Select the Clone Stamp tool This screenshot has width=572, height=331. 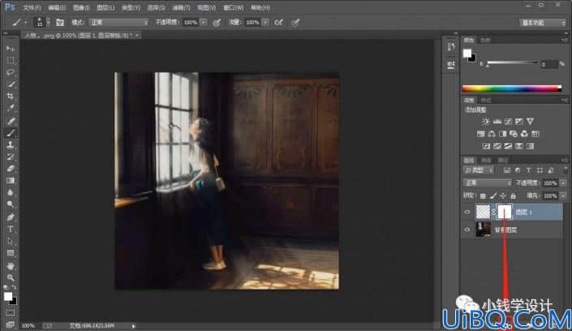click(11, 145)
